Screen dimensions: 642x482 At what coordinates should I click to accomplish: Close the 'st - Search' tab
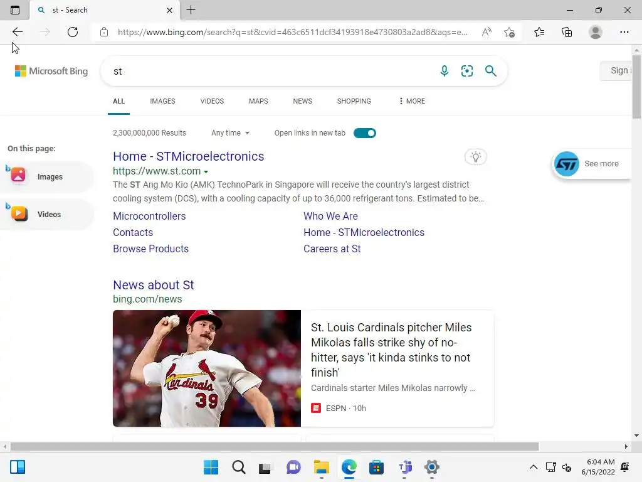(169, 10)
